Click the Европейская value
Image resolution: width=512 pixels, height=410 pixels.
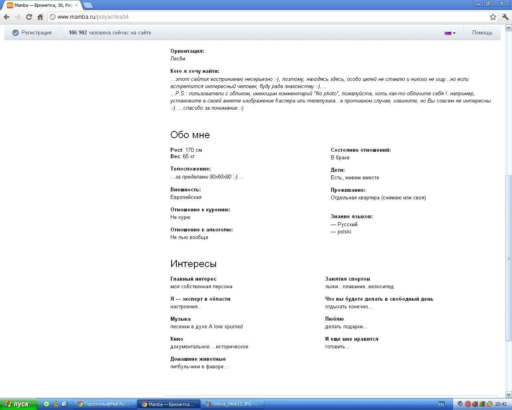[186, 197]
